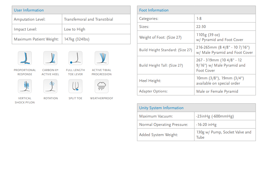Viewport: 274px width, 170px height.
Task: Click the '267 - 319mm' tall height value
Action: click(221, 65)
